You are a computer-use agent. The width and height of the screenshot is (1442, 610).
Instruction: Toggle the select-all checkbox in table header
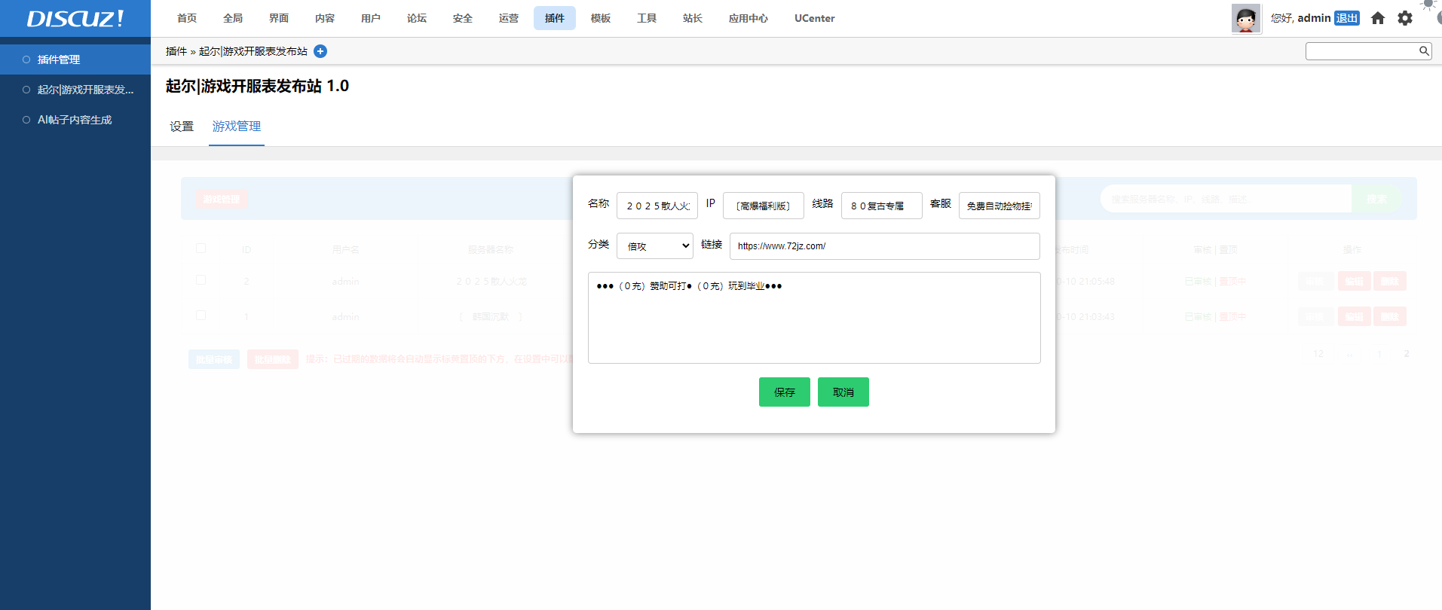click(x=201, y=249)
